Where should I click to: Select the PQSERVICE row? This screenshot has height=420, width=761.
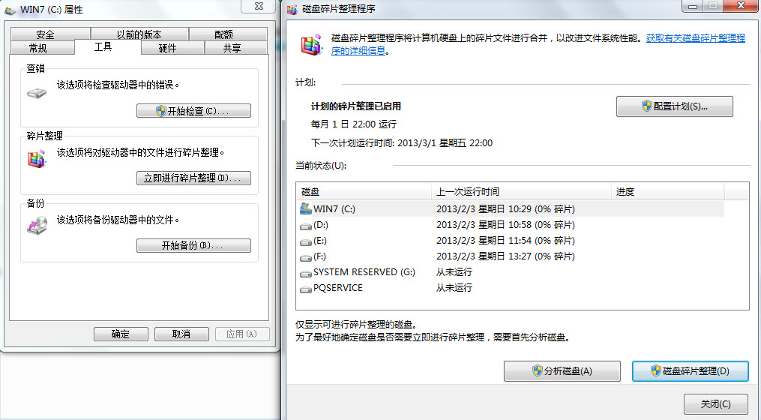tap(511, 288)
